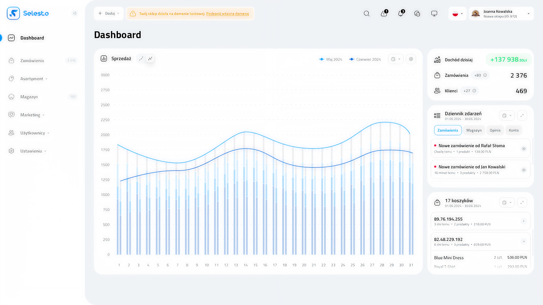Click the bell notifications icon
Image resolution: width=543 pixels, height=305 pixels.
[400, 14]
